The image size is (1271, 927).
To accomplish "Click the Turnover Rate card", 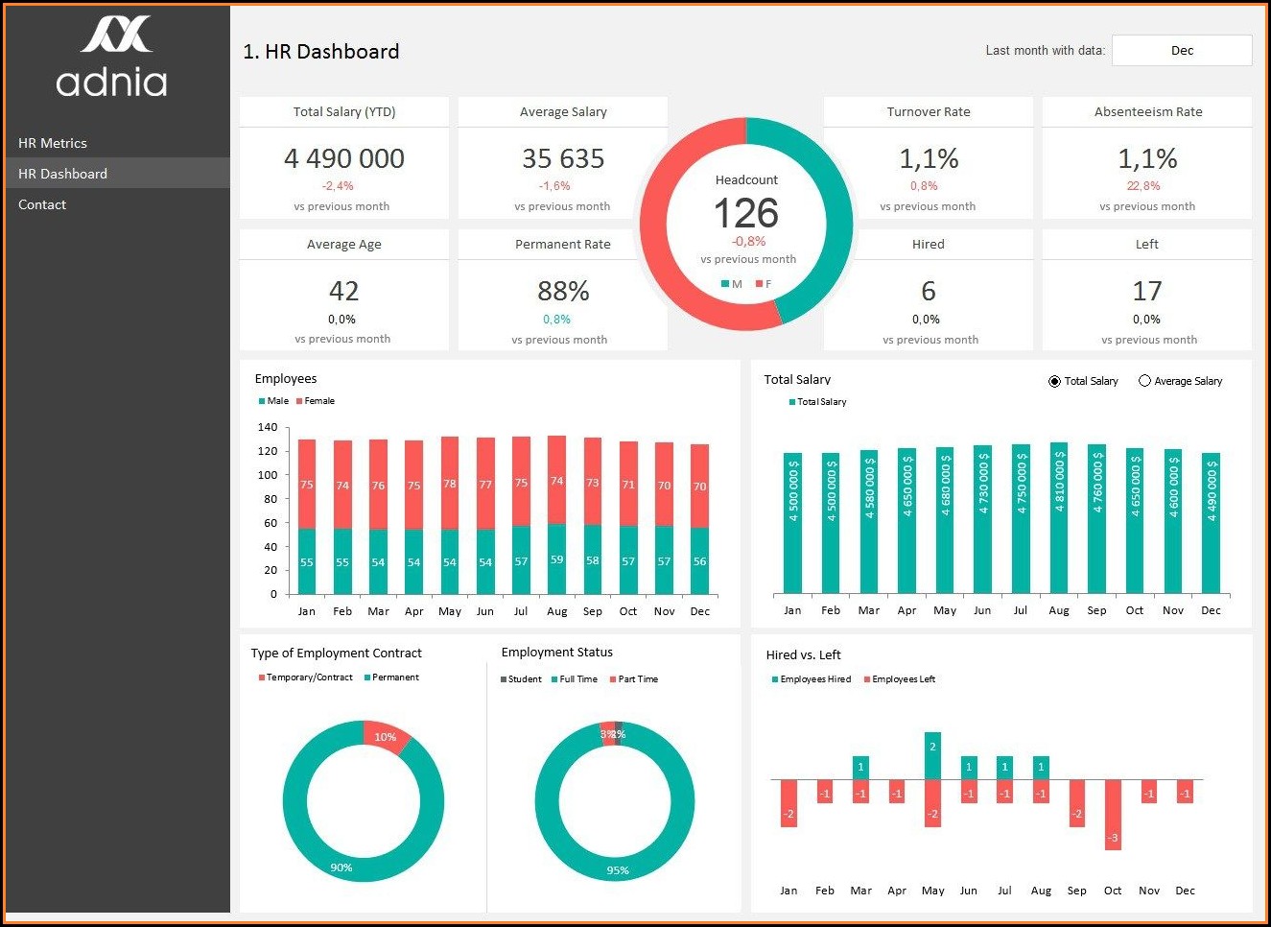I will tap(928, 158).
